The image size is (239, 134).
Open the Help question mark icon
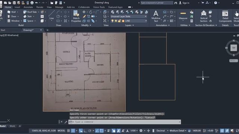point(215,3)
